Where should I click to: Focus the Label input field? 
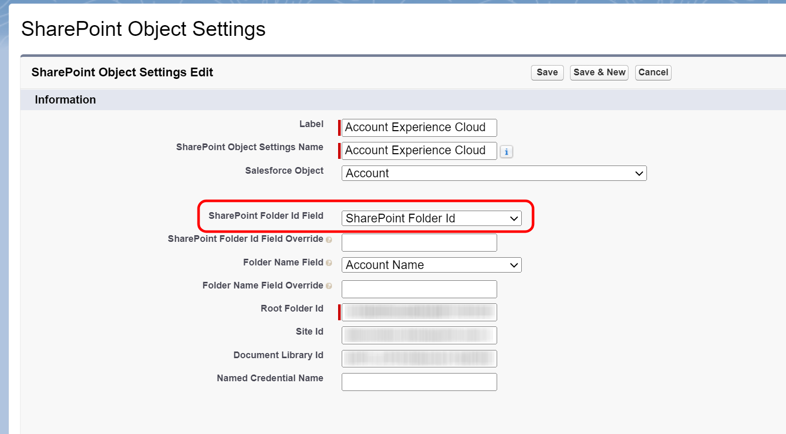tap(419, 128)
